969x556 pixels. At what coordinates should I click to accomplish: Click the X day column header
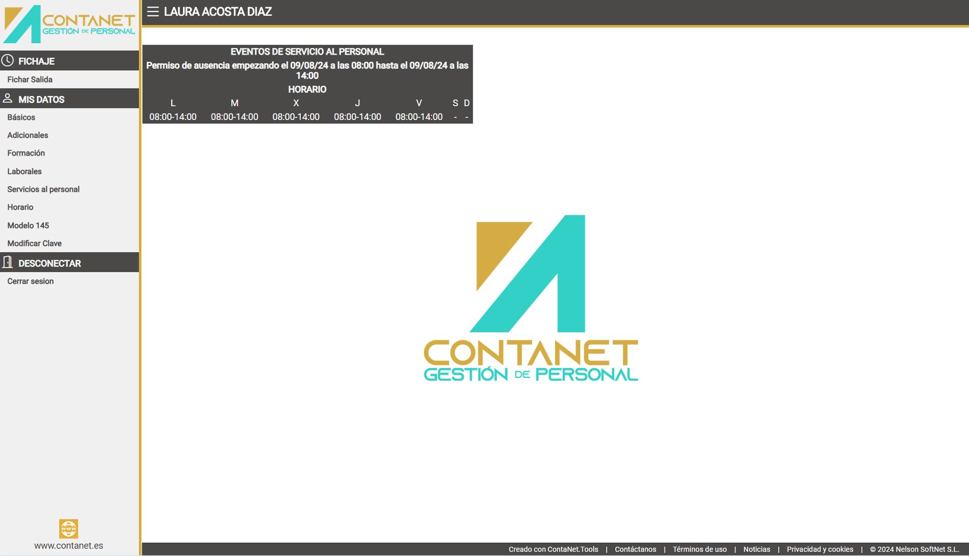coord(296,103)
